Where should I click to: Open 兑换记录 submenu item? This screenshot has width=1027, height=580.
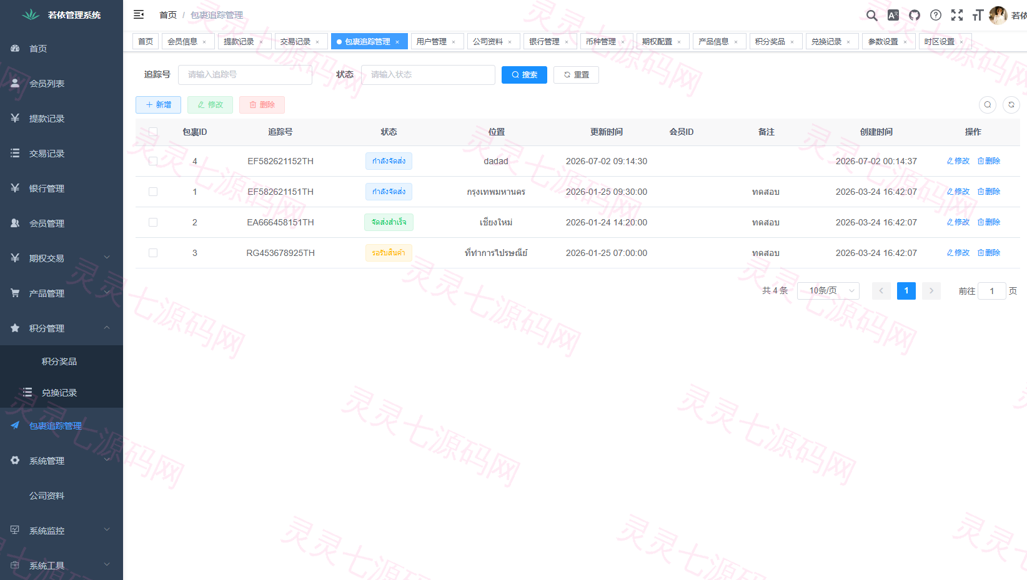[61, 393]
